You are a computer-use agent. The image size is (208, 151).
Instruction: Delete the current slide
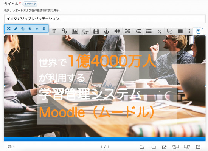tap(198, 147)
